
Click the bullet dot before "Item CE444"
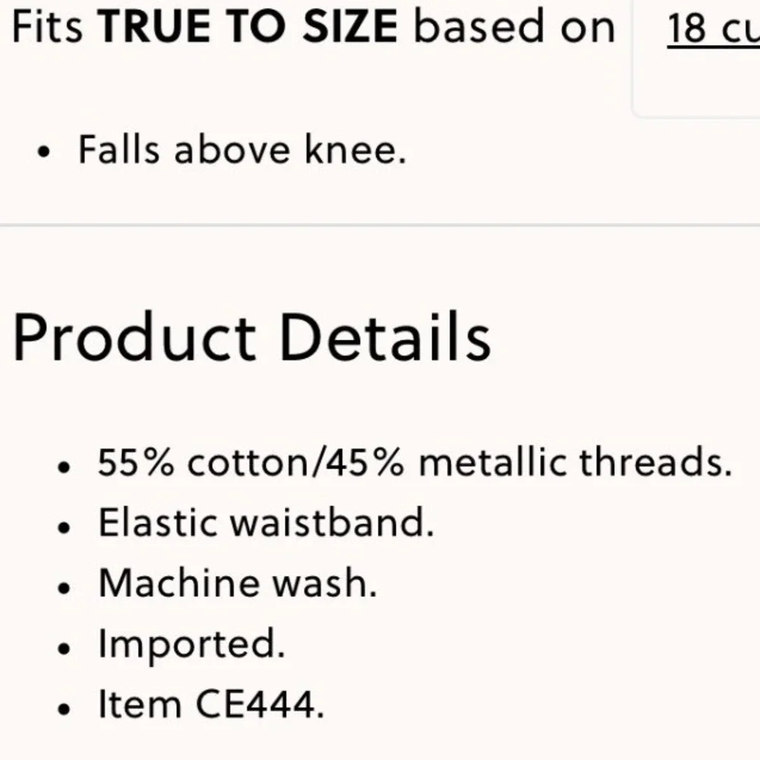click(64, 708)
